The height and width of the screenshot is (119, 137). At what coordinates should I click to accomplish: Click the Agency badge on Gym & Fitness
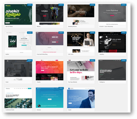30,5
